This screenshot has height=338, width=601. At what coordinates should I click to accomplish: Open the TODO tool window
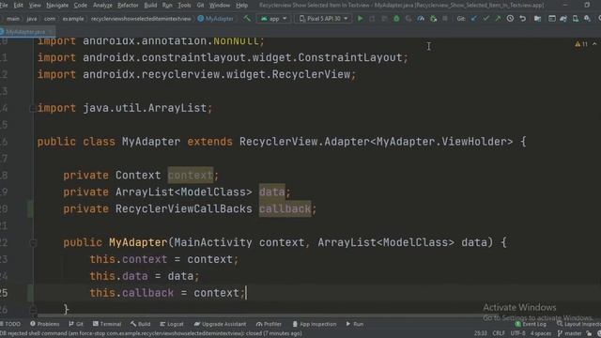pos(10,324)
